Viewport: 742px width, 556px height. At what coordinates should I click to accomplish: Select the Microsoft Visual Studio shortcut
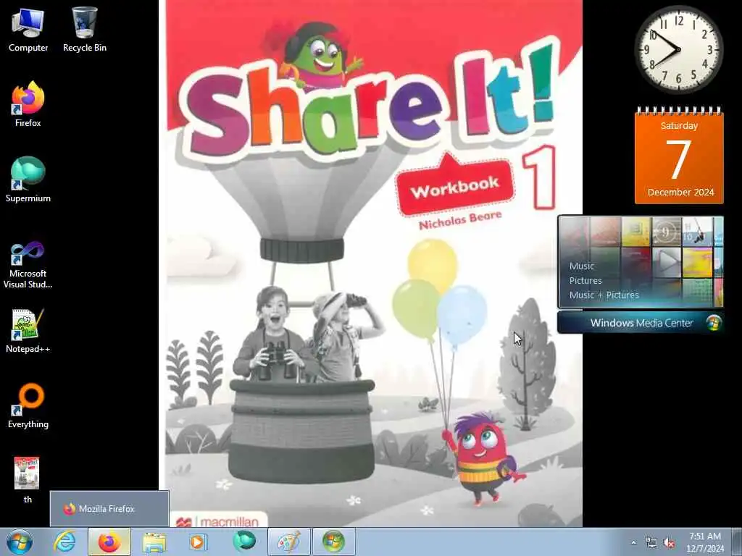tap(28, 265)
